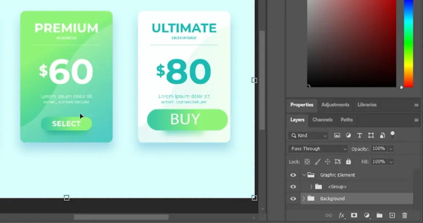Lock transparent pixels checkerboard icon

pyautogui.click(x=307, y=161)
